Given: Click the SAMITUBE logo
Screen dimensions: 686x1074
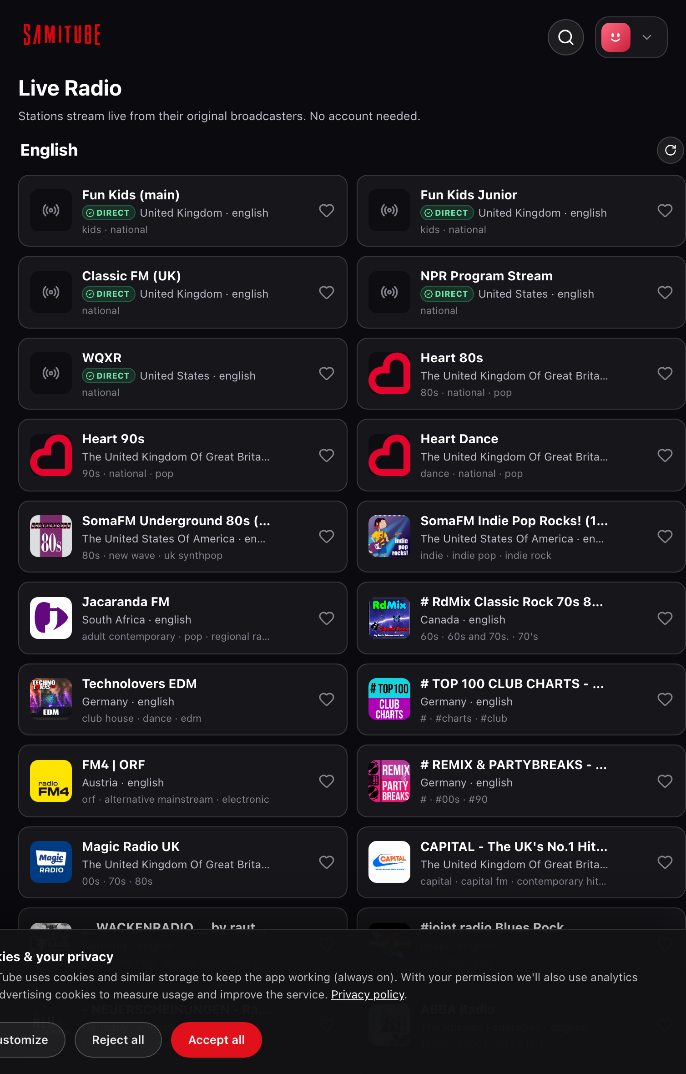Looking at the screenshot, I should coord(62,35).
